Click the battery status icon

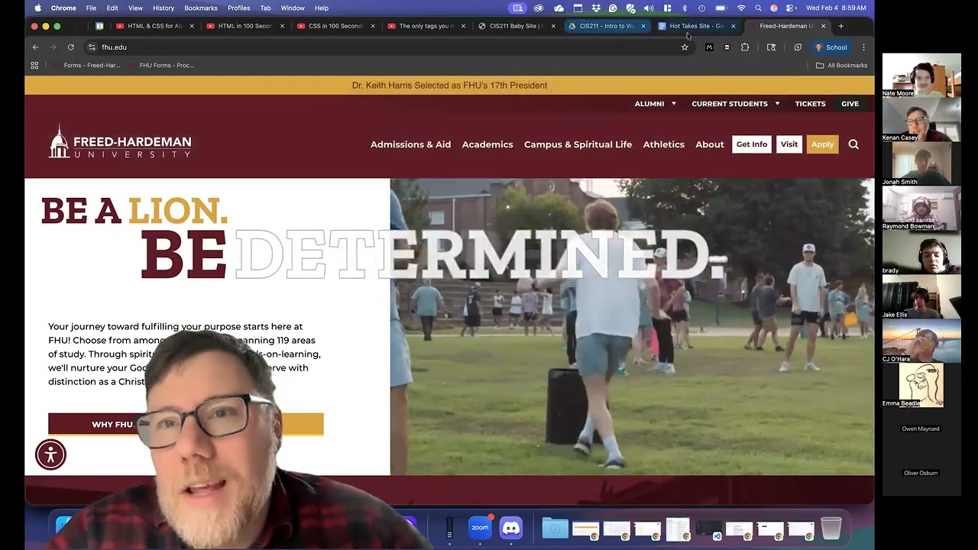click(x=721, y=8)
